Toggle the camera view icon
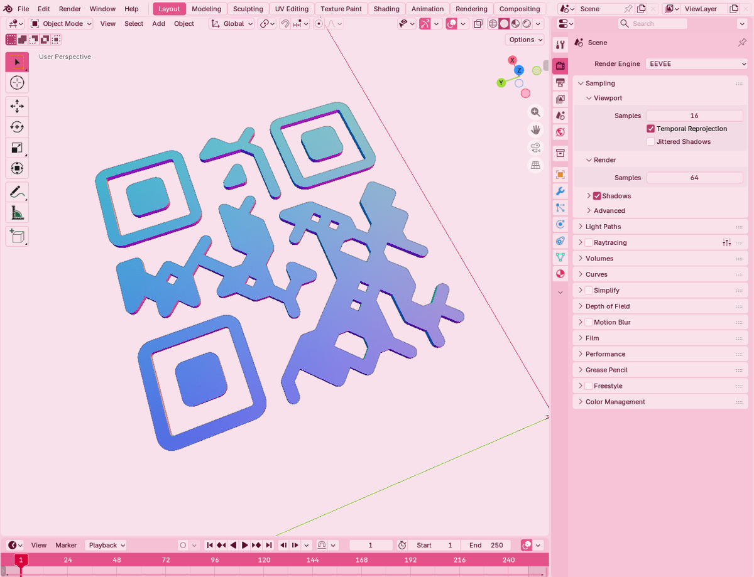This screenshot has width=754, height=577. (x=535, y=148)
